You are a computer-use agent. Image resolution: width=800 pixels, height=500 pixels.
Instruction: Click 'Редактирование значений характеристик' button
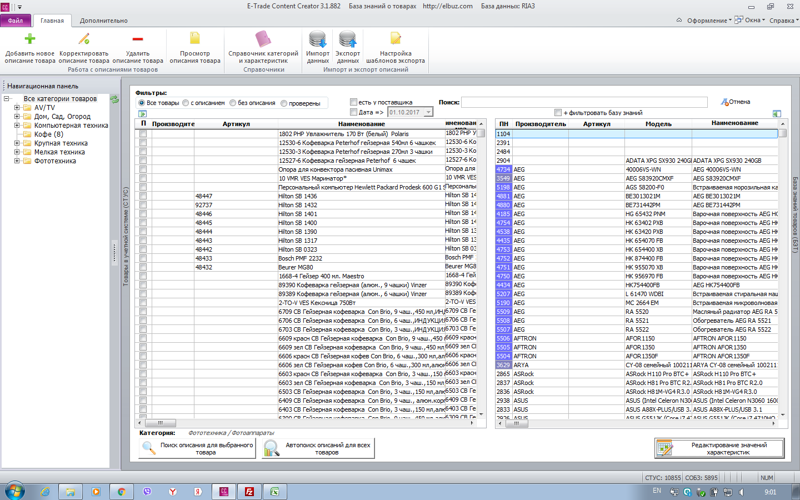719,448
